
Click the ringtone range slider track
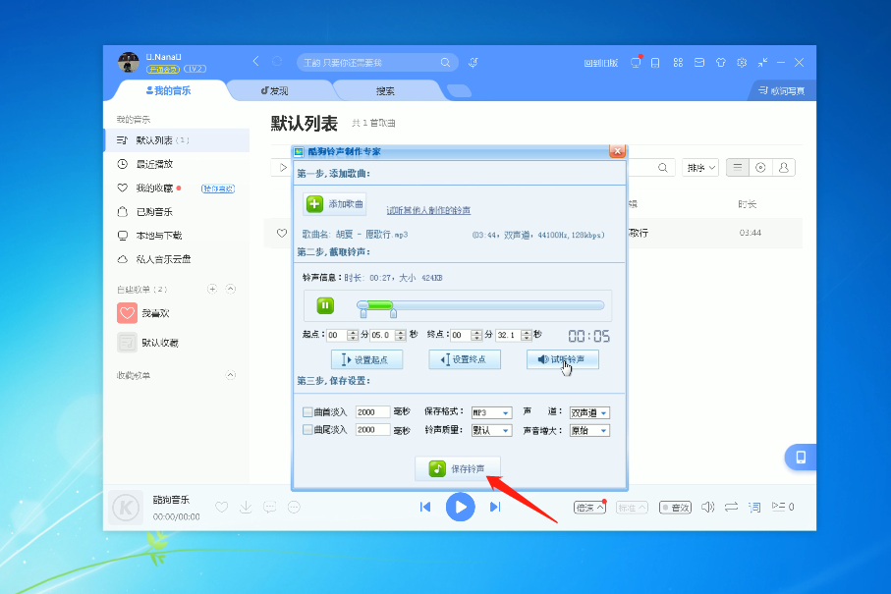coord(480,305)
